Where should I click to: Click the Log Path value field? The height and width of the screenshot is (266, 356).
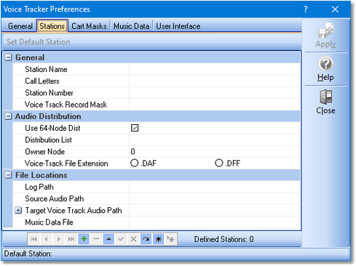click(x=215, y=187)
